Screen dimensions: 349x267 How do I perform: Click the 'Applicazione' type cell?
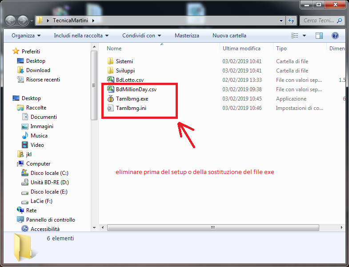[x=291, y=99]
